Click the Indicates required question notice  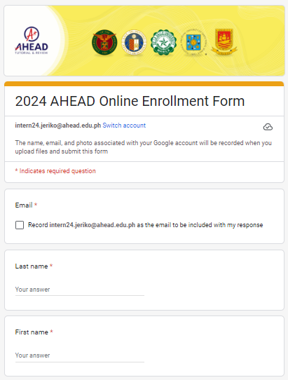[55, 171]
